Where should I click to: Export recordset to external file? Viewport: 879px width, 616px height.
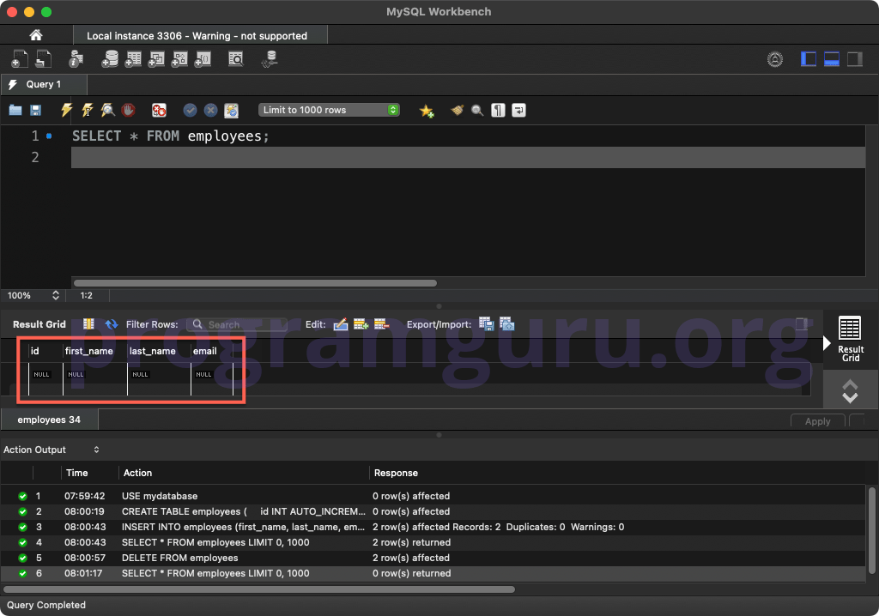click(x=486, y=324)
